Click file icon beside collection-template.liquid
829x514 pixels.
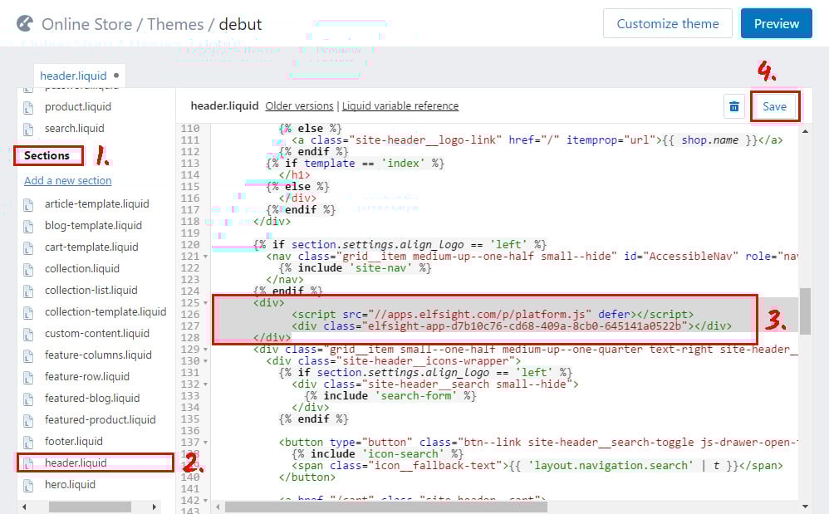[28, 313]
